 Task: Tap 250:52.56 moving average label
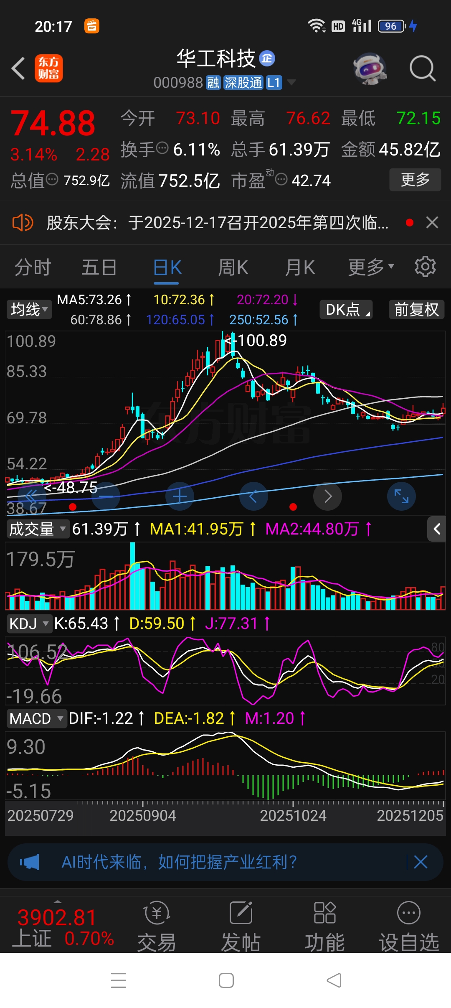(x=264, y=320)
